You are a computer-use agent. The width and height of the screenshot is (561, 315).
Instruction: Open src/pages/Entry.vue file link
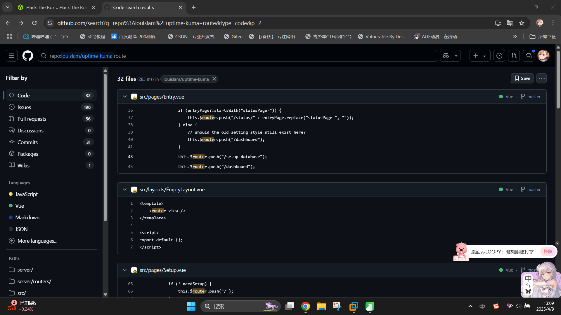click(162, 97)
